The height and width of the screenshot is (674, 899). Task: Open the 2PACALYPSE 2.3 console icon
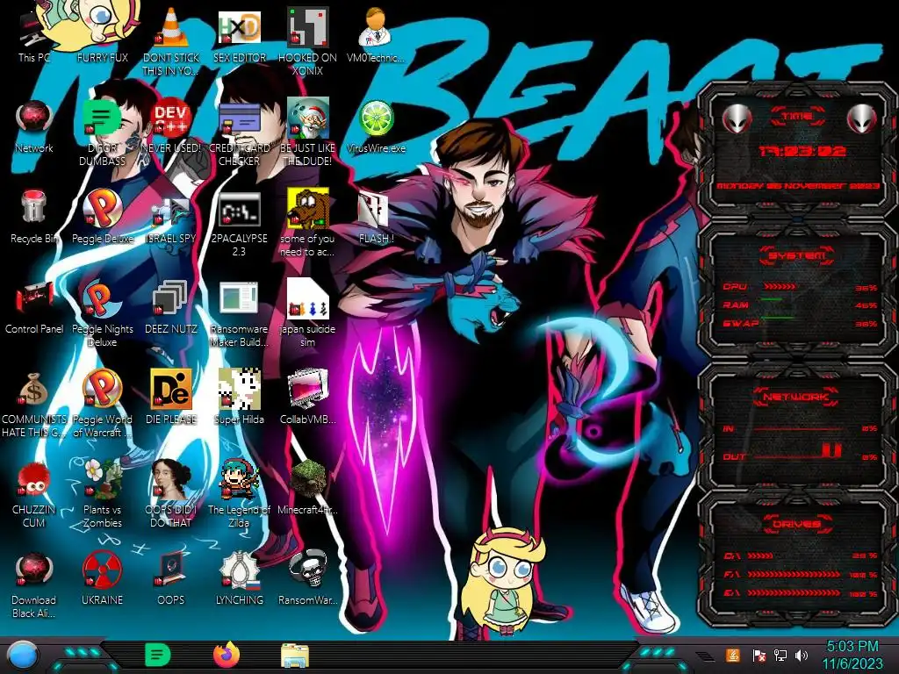click(x=239, y=222)
